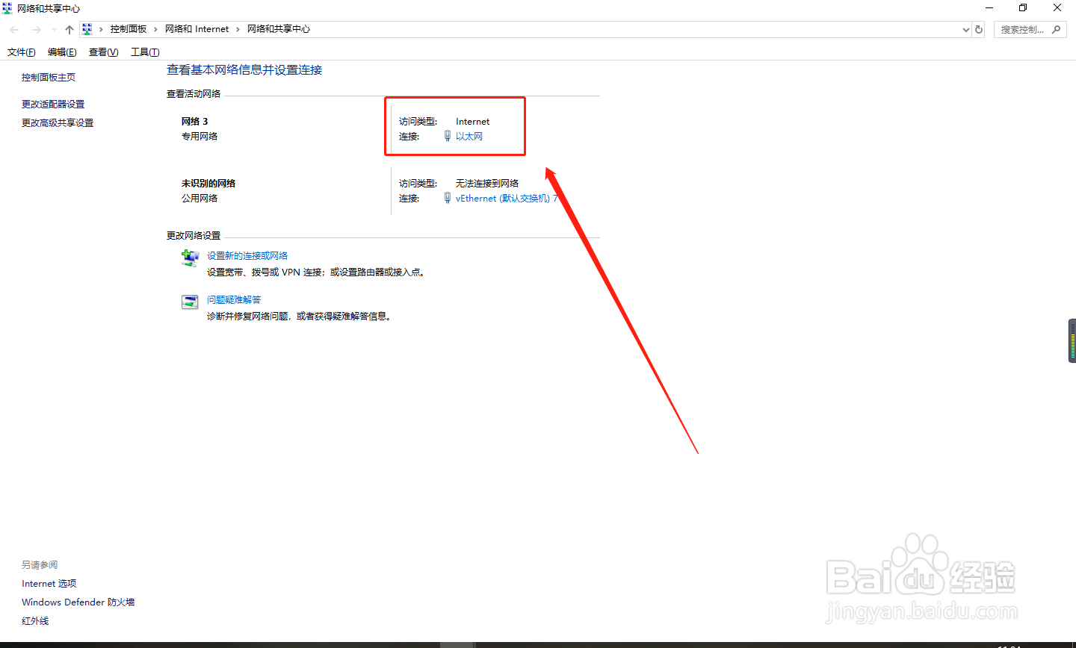Viewport: 1076px width, 648px height.
Task: Expand the address bar history dropdown
Action: 965,30
